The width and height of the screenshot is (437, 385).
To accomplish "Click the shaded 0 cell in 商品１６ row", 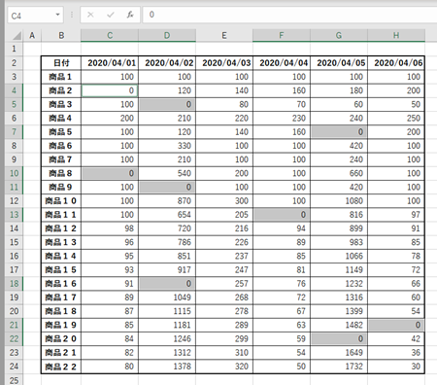I will (x=167, y=284).
